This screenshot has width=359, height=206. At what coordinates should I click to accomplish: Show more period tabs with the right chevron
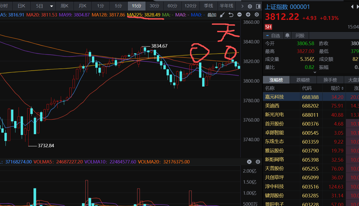(x=242, y=6)
